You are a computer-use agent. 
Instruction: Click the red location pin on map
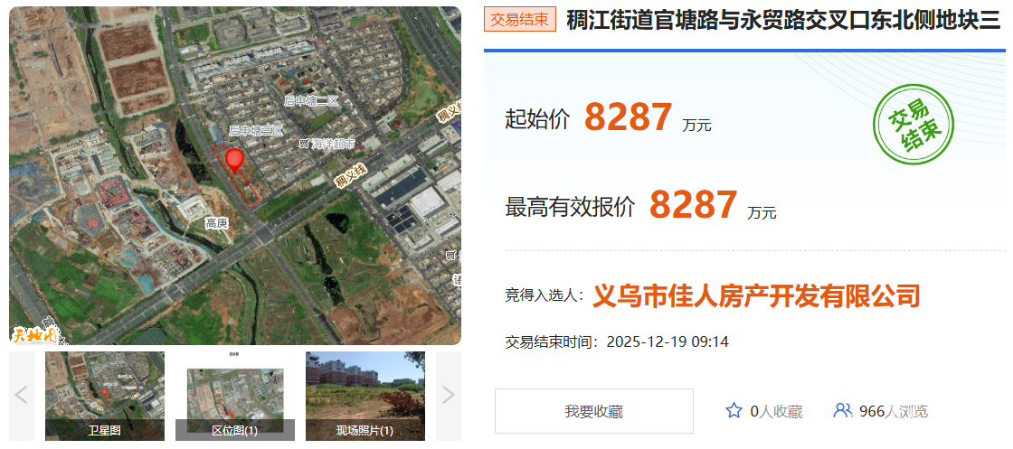tap(234, 160)
